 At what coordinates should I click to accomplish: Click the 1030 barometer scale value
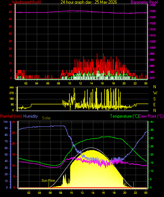[x=153, y=11]
